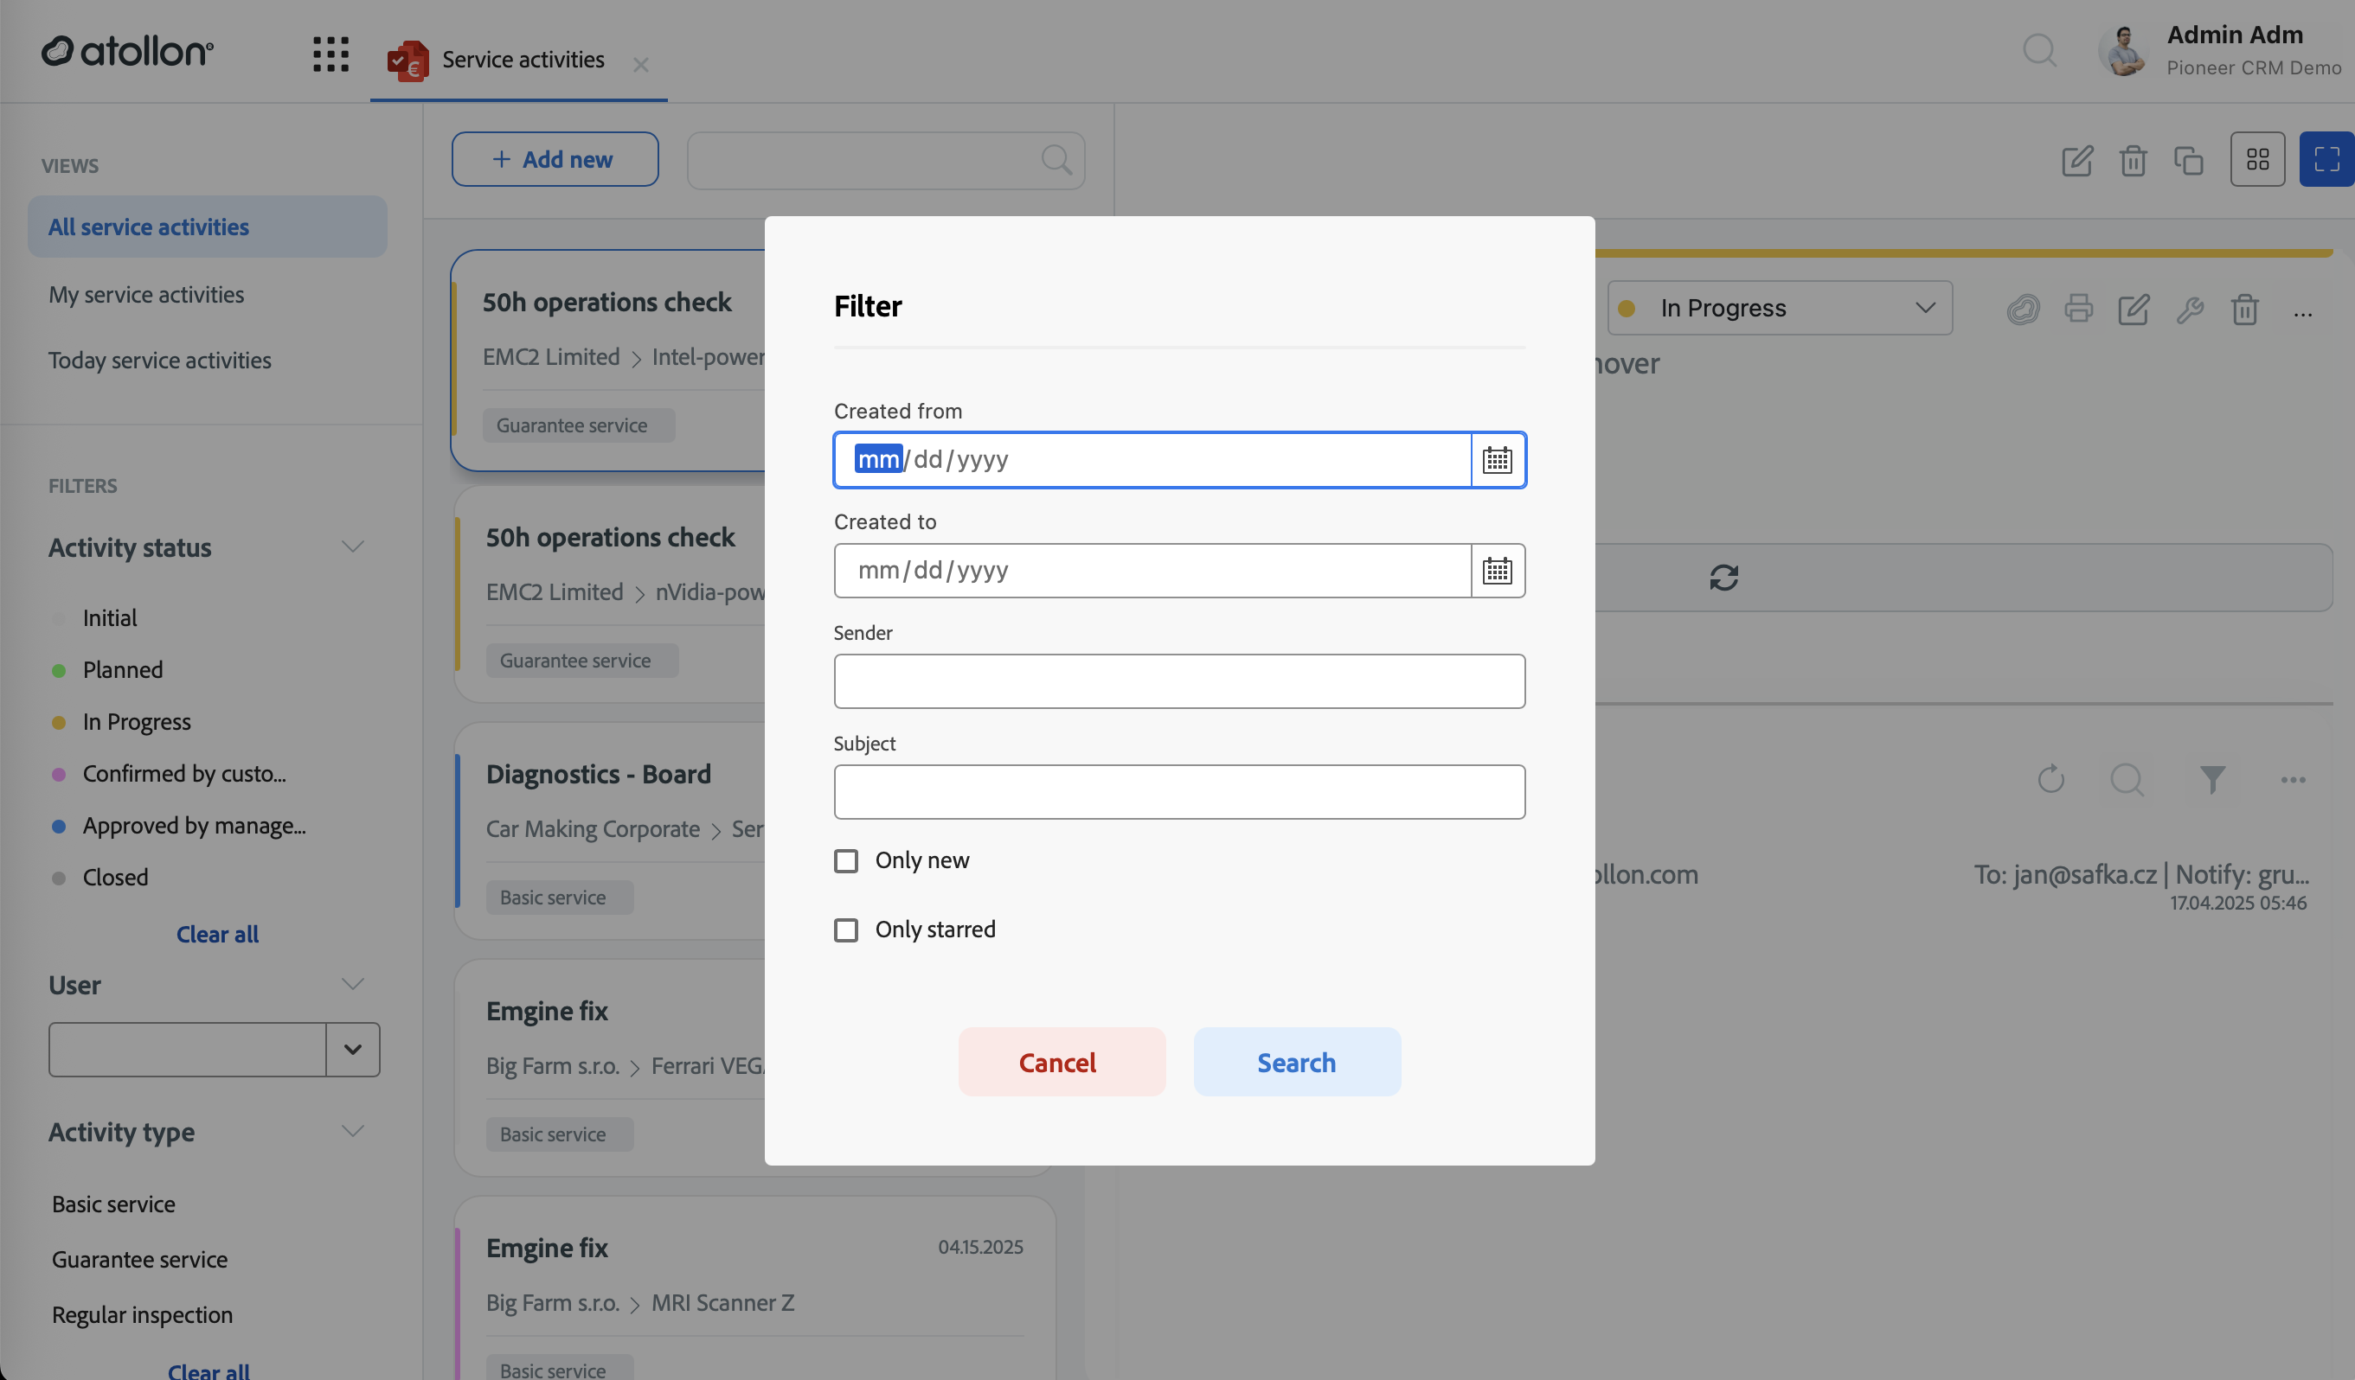Collapse the User filter section
The height and width of the screenshot is (1380, 2355).
click(352, 984)
